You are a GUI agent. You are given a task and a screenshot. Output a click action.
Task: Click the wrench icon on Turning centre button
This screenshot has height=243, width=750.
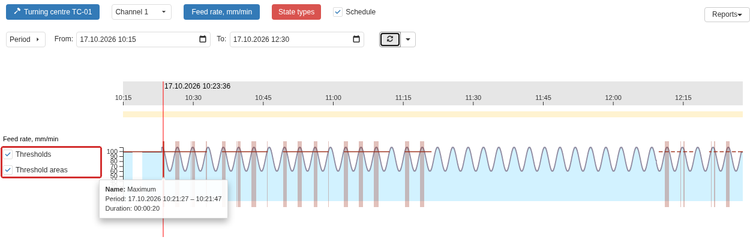point(17,11)
